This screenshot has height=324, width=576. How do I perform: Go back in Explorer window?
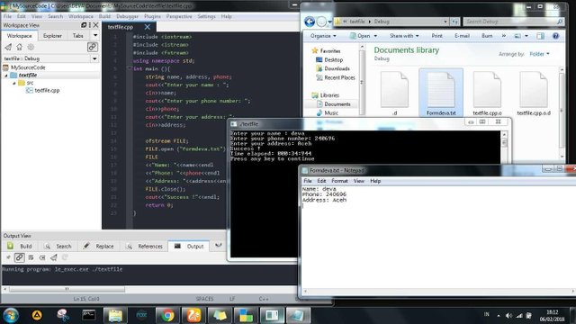[x=310, y=22]
